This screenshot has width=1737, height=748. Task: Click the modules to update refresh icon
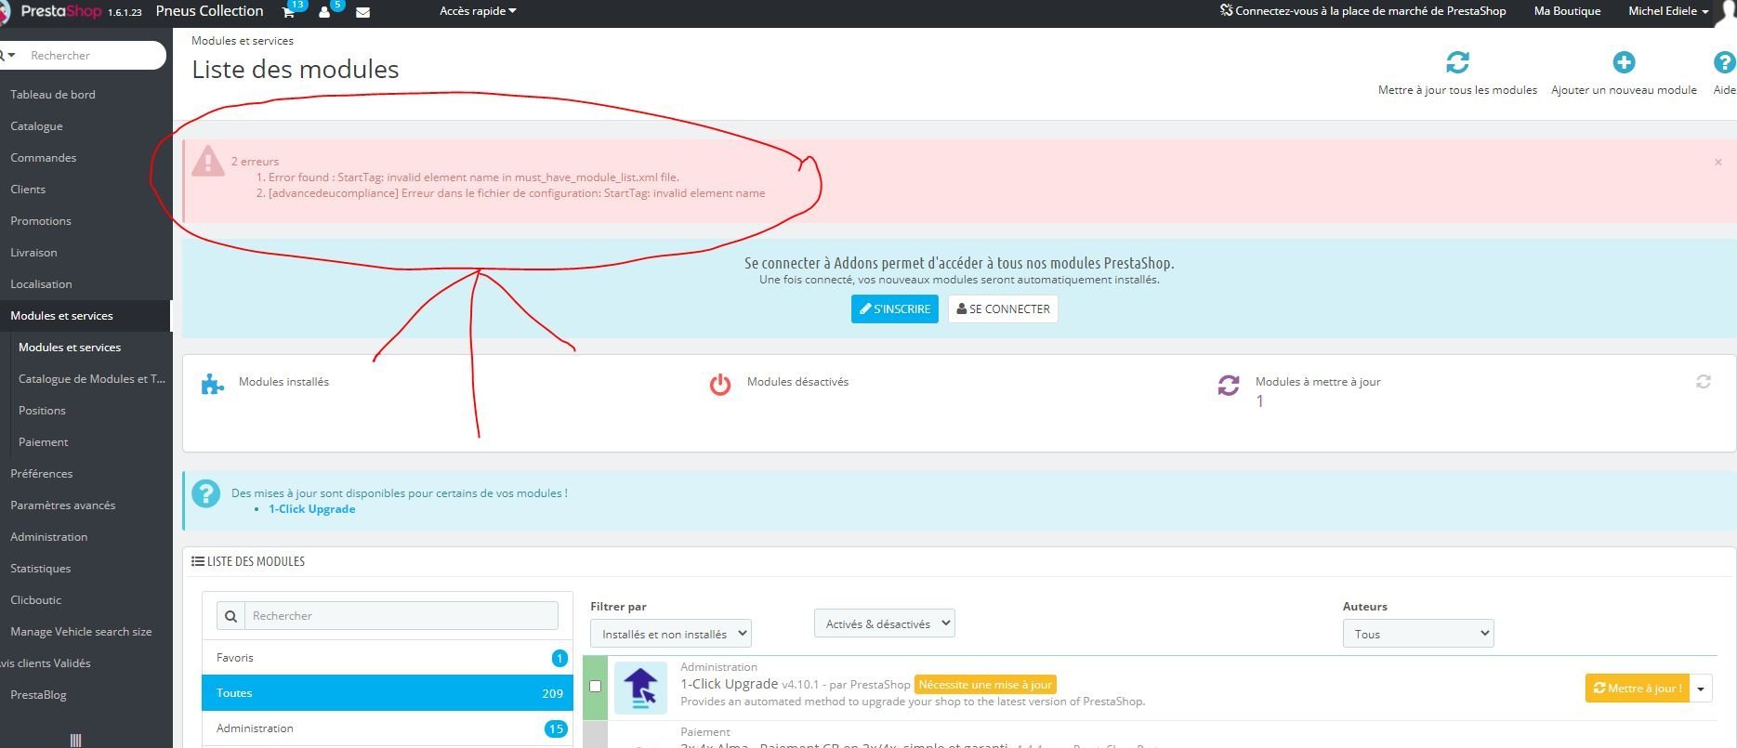(x=1229, y=385)
